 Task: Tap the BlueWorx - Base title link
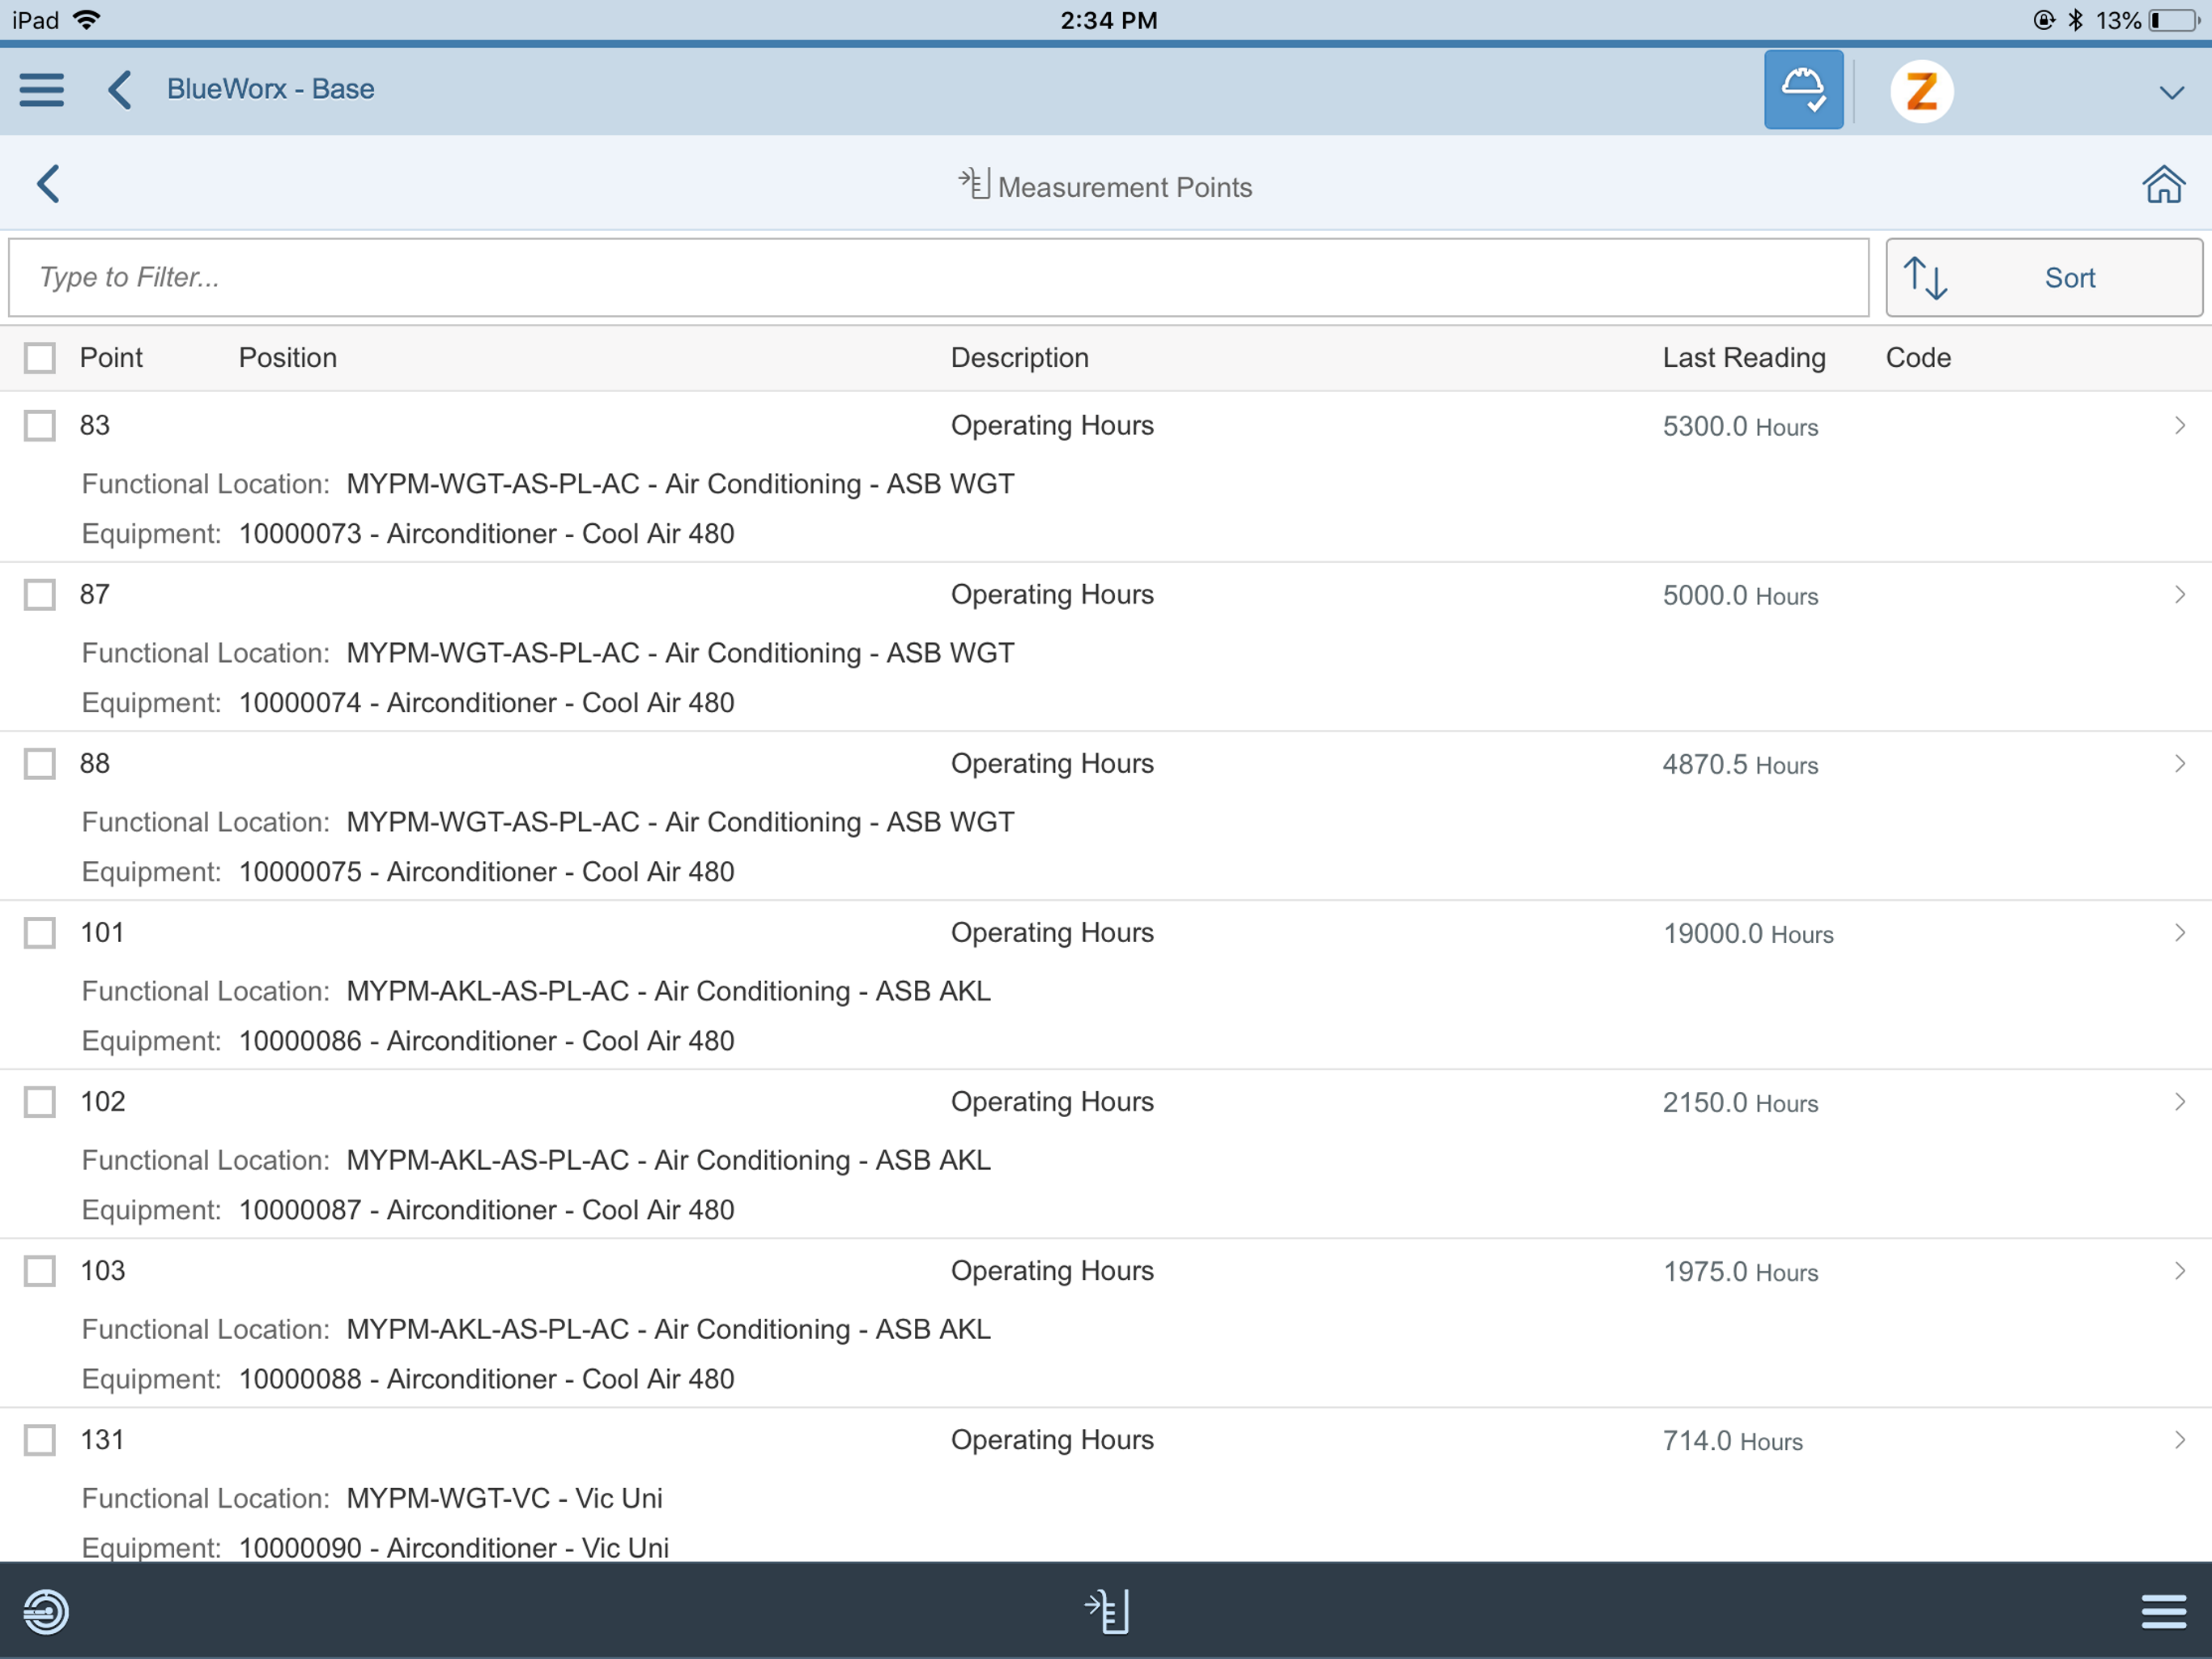tap(270, 90)
